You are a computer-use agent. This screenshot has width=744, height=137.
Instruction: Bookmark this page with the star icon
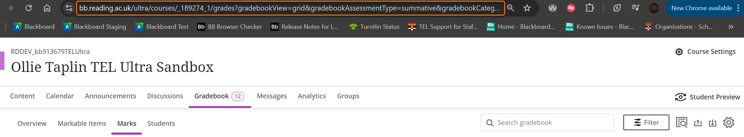(527, 8)
